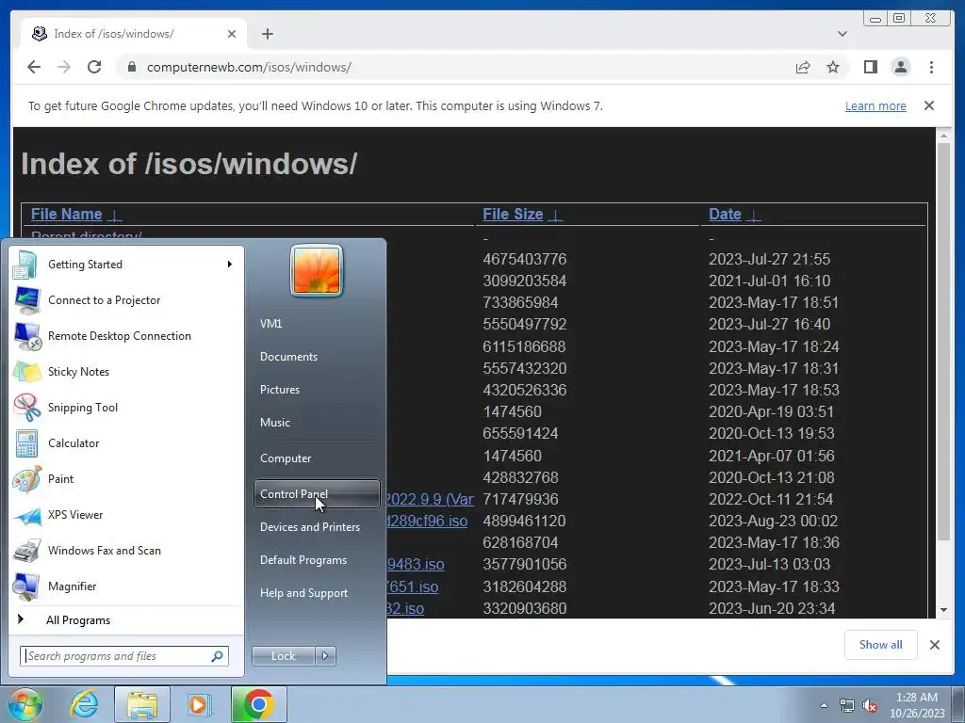Sort by File Size column
Image resolution: width=965 pixels, height=723 pixels.
522,214
